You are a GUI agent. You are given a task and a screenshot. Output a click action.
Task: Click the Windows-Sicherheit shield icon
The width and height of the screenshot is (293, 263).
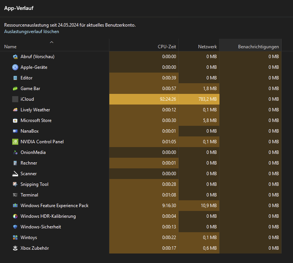coord(15,227)
